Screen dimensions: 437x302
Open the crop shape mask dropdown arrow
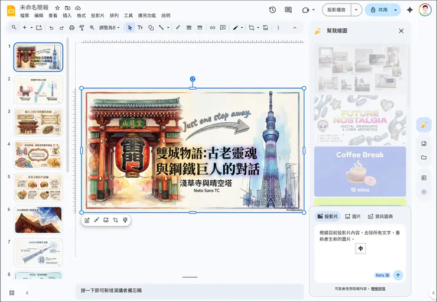[x=258, y=28]
